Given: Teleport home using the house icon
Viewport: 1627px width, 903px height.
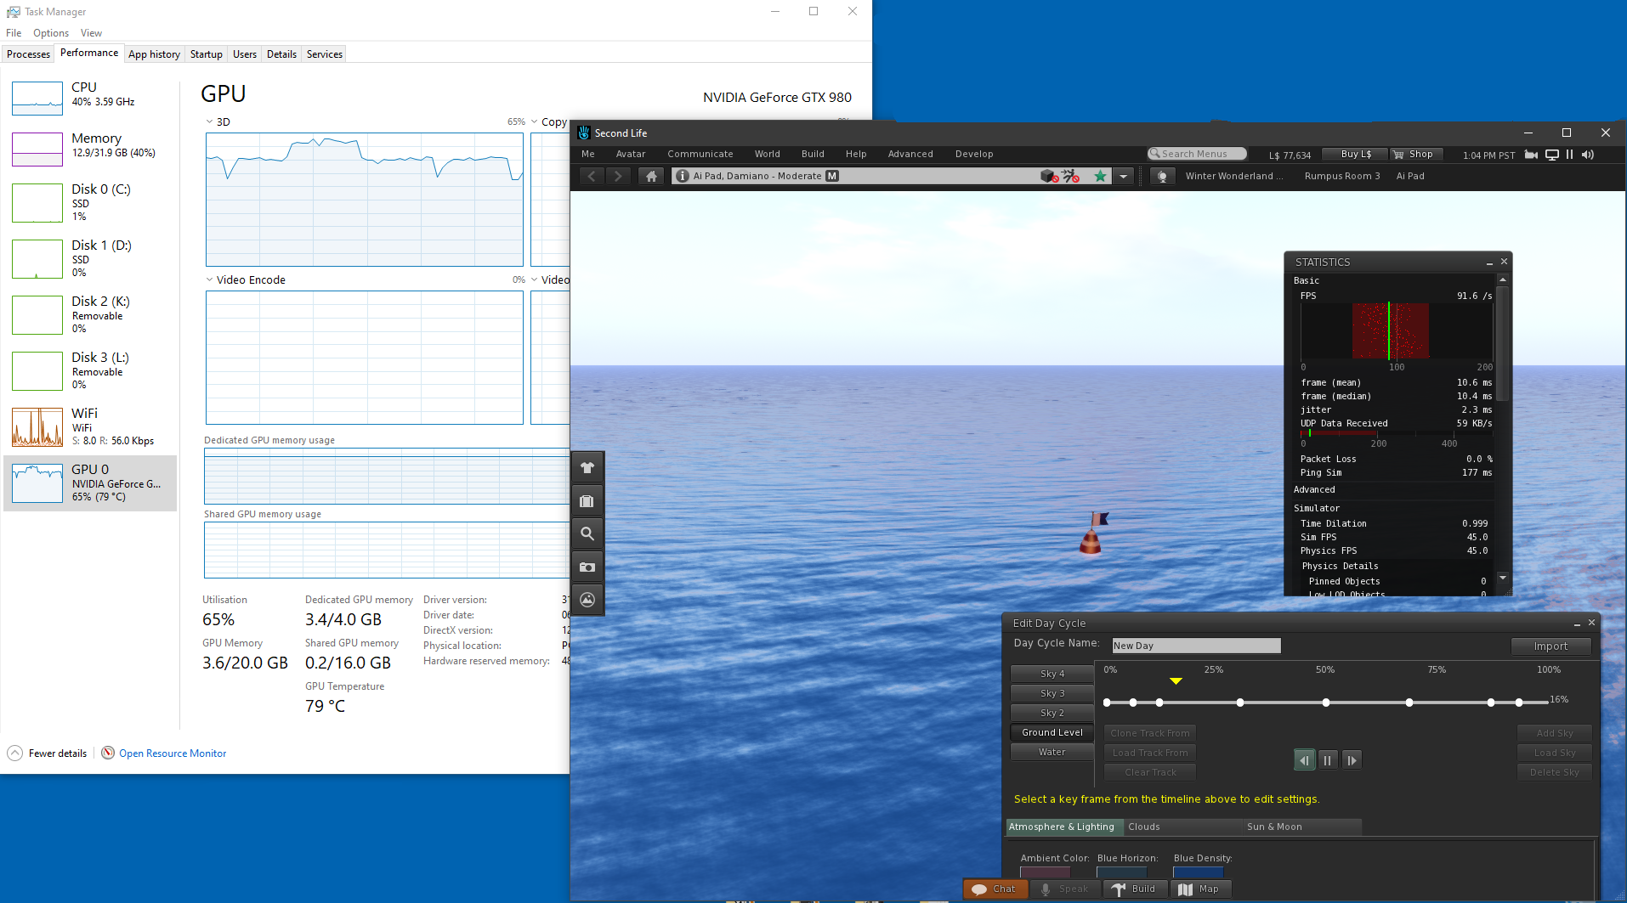Looking at the screenshot, I should (651, 176).
